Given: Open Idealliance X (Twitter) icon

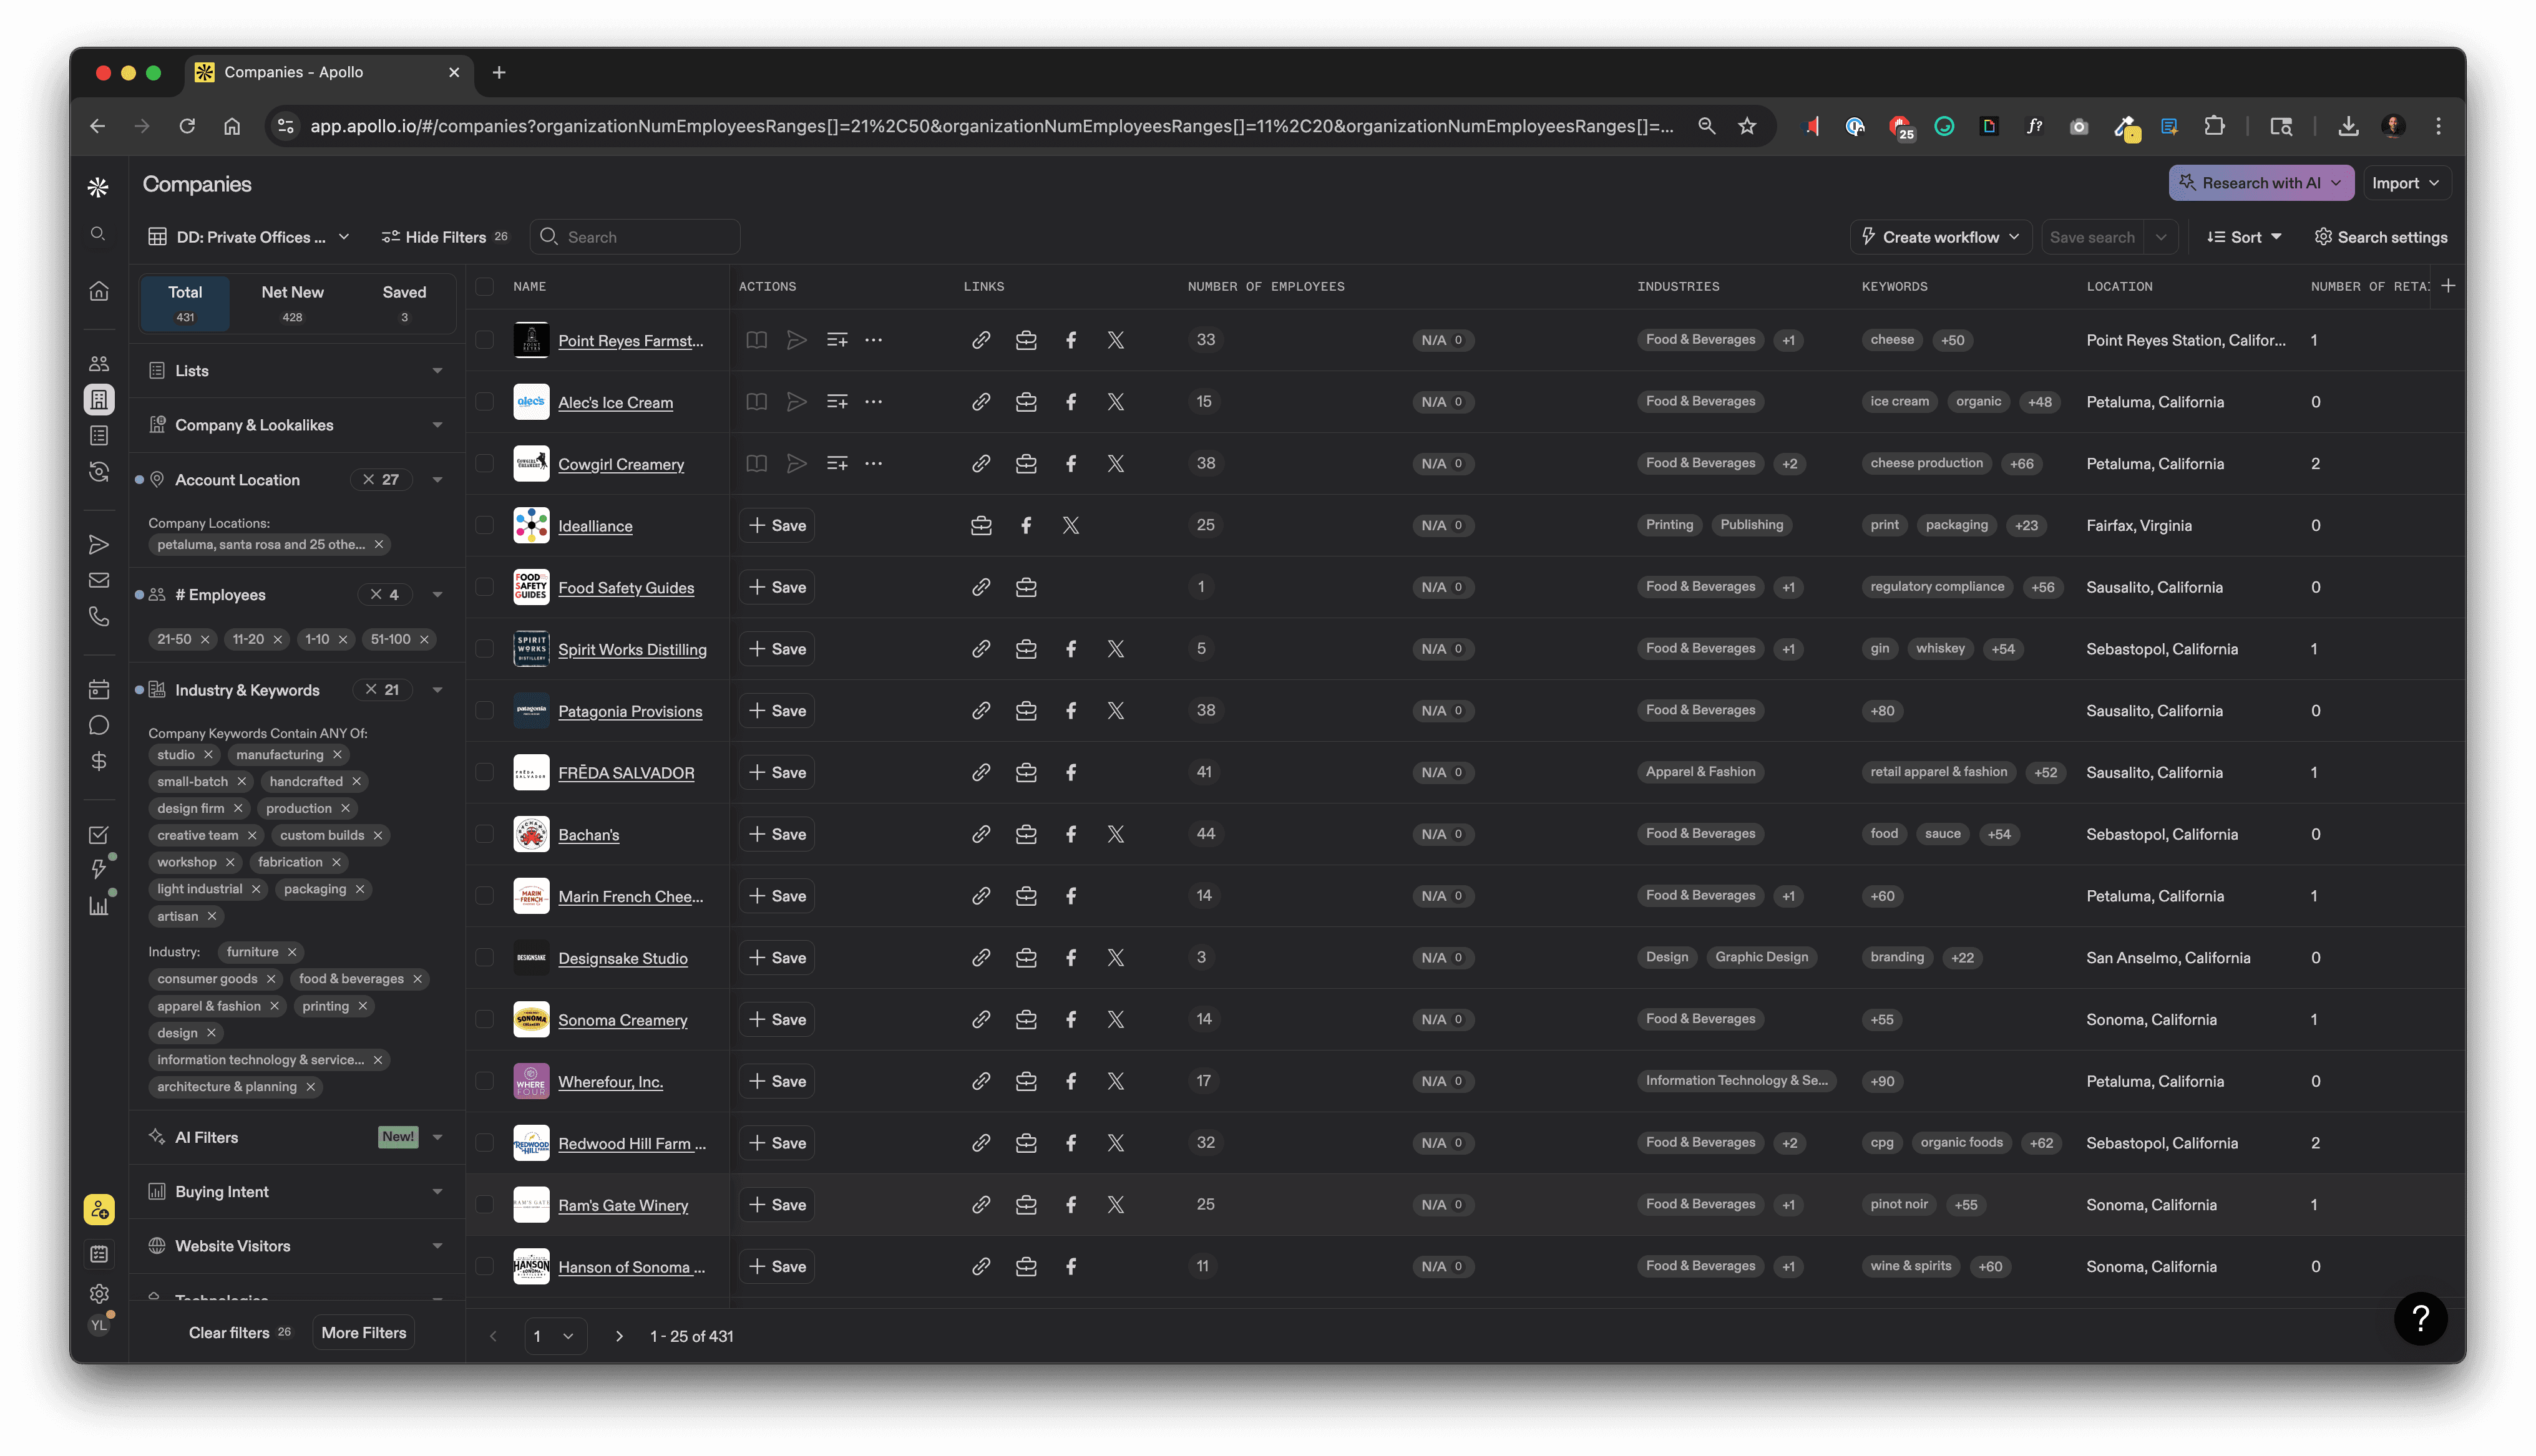Looking at the screenshot, I should point(1071,526).
